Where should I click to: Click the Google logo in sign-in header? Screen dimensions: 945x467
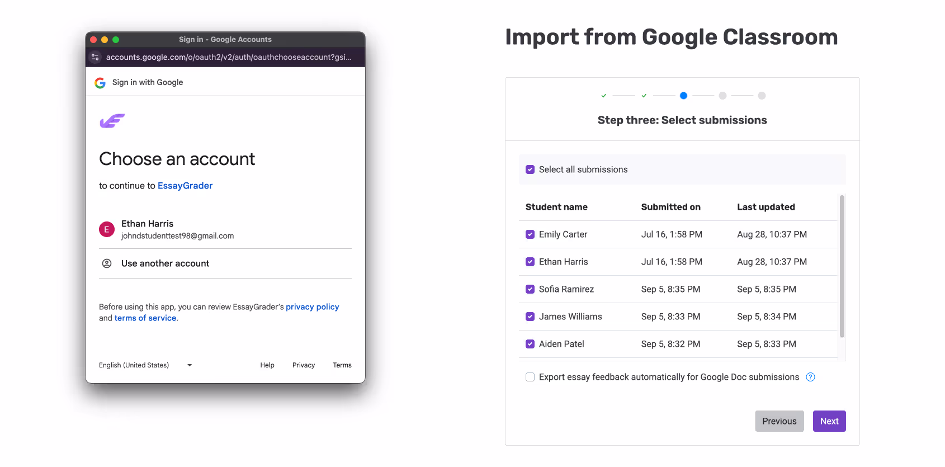point(100,83)
